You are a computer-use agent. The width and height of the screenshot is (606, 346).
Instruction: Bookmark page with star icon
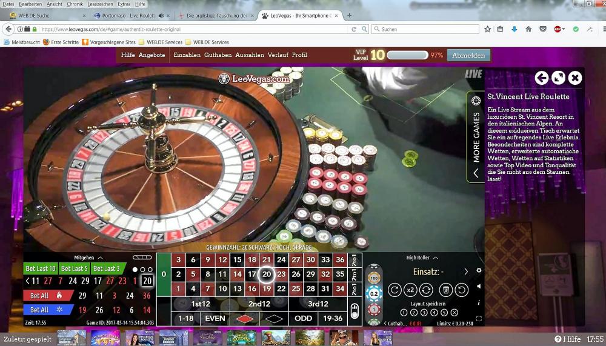[x=487, y=29]
